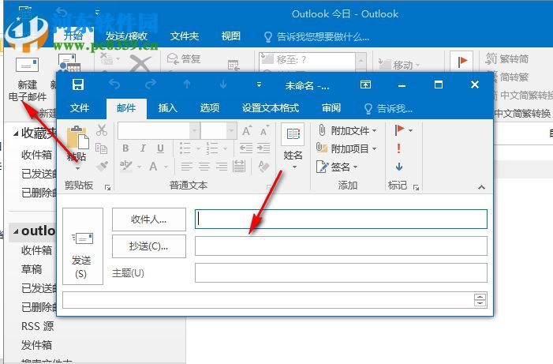
Task: Send the email with 发送(S)
Action: click(x=83, y=246)
